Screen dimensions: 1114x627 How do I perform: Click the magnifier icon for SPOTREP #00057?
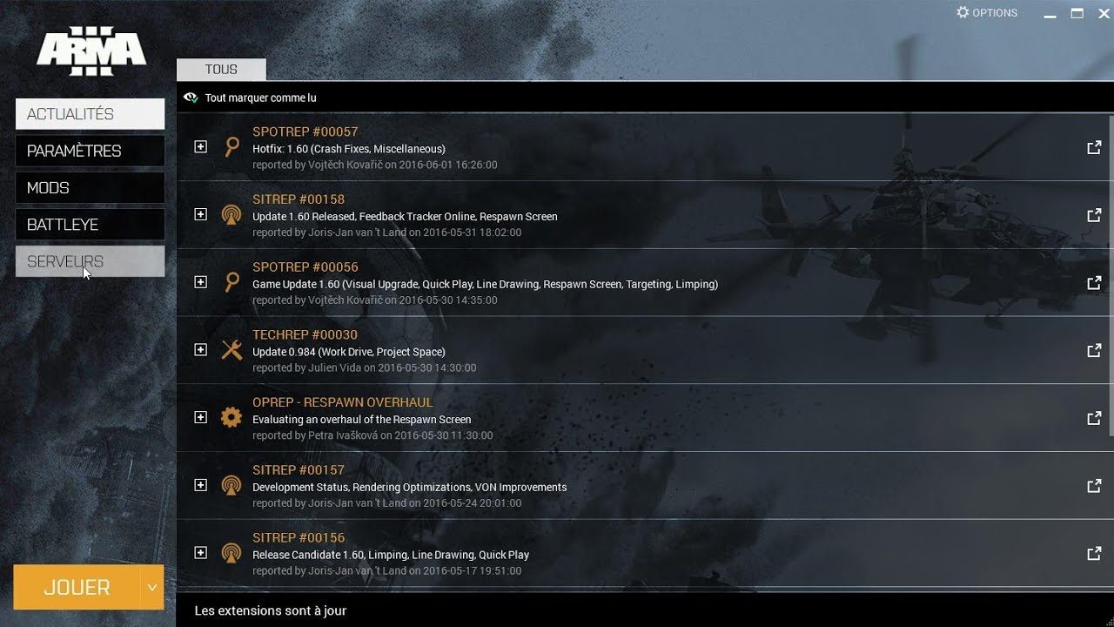pyautogui.click(x=232, y=147)
